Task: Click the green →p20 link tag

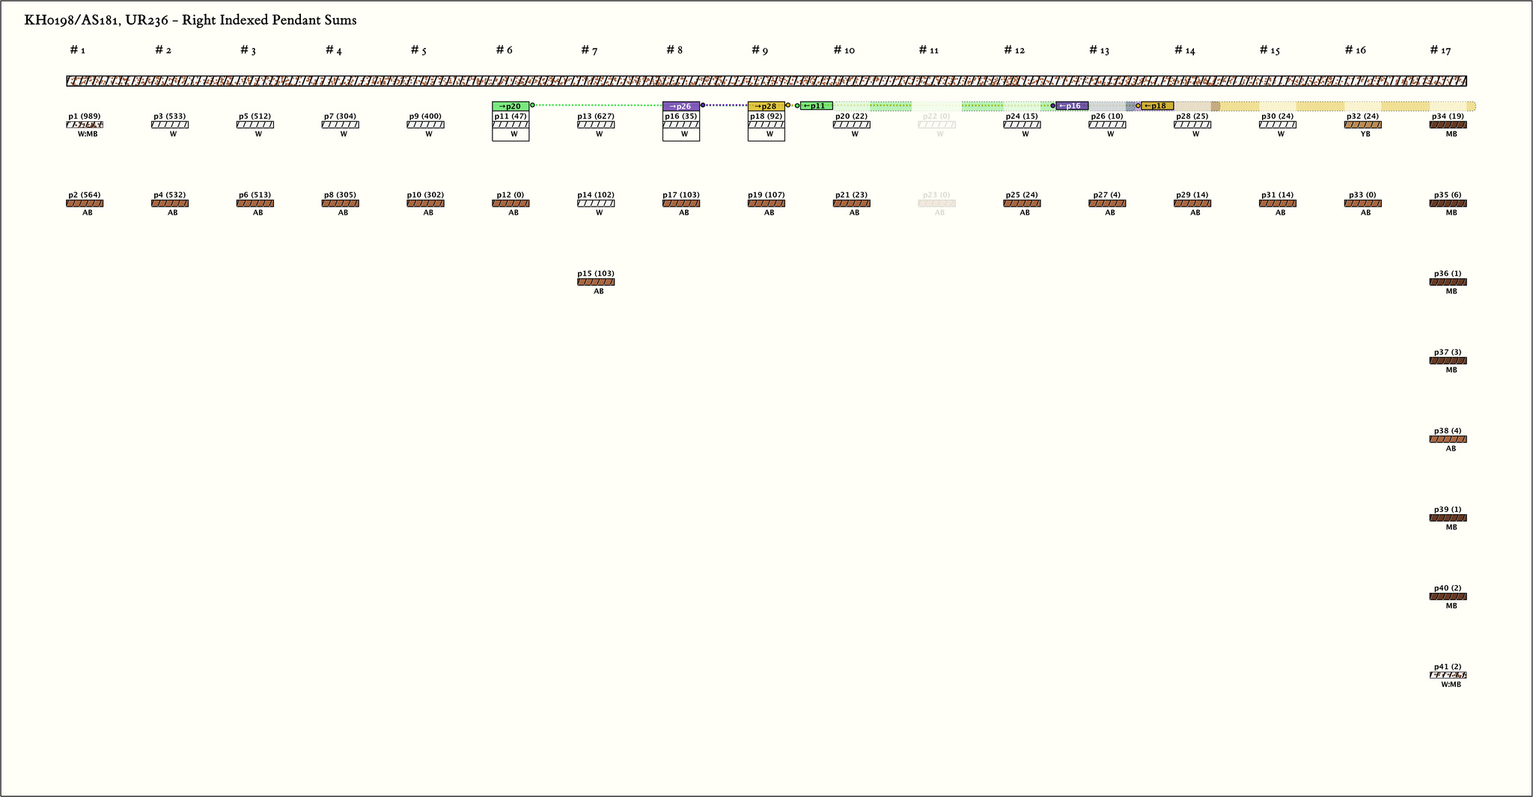Action: (511, 106)
